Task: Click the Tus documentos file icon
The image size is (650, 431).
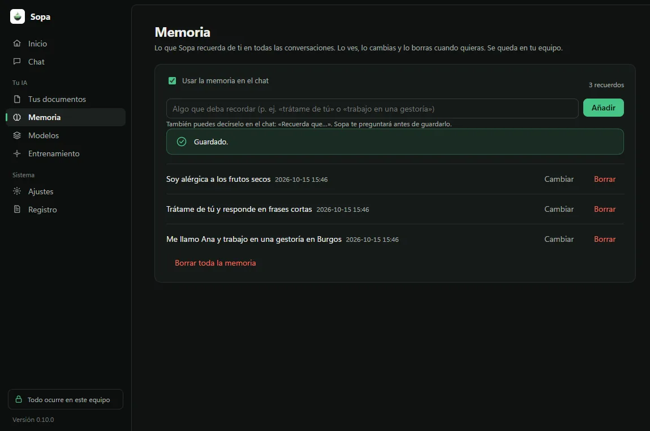Action: click(x=17, y=99)
